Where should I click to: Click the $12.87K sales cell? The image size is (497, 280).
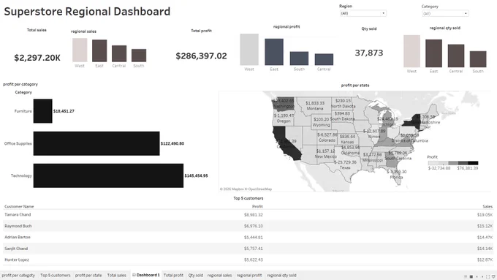click(x=485, y=260)
